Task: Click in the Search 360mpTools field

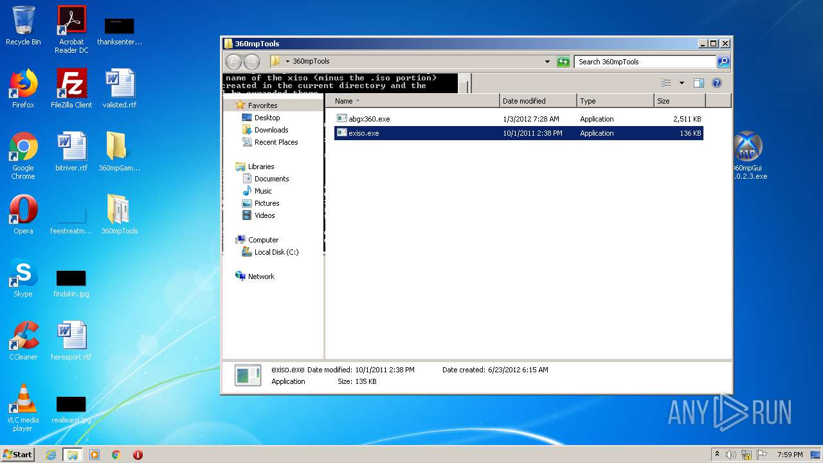Action: [x=645, y=62]
